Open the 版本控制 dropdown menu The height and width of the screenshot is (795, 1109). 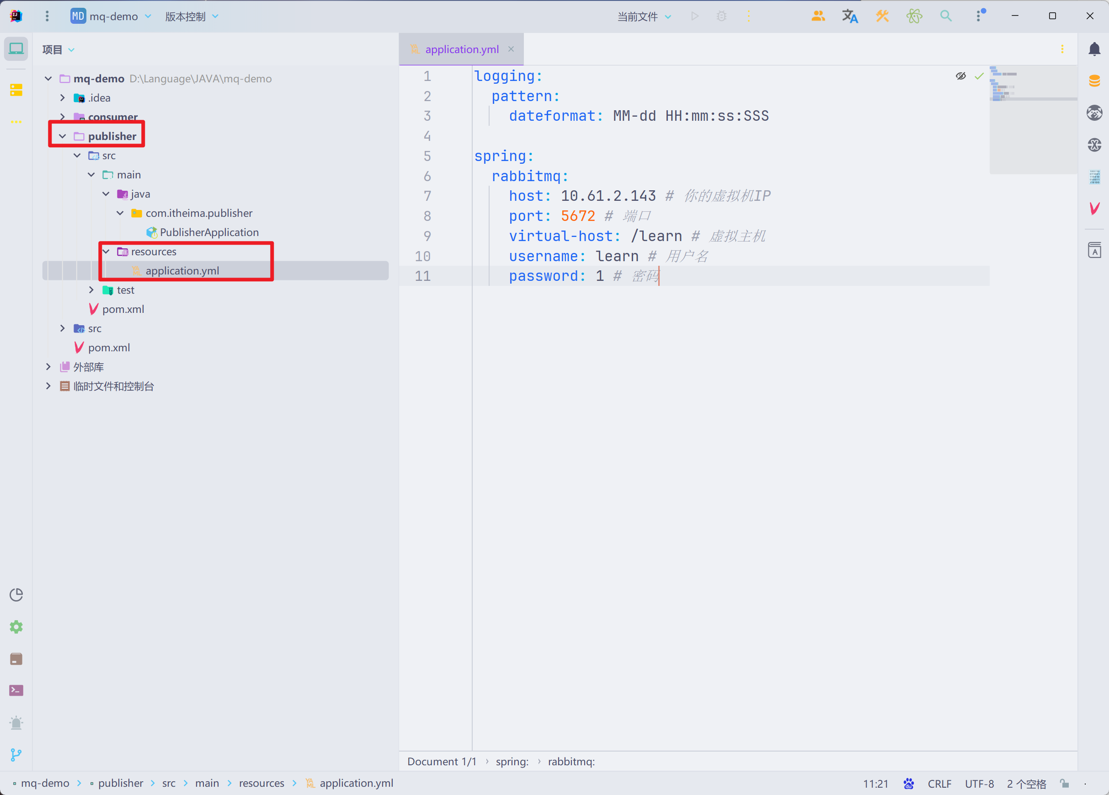pos(192,16)
